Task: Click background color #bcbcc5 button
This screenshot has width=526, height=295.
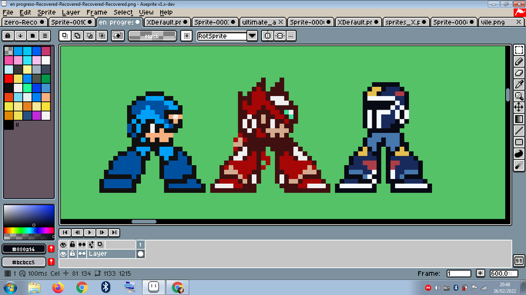Action: click(x=23, y=262)
